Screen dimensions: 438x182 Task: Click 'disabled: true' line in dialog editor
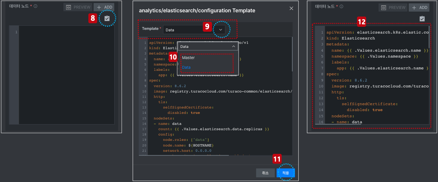[x=184, y=113]
